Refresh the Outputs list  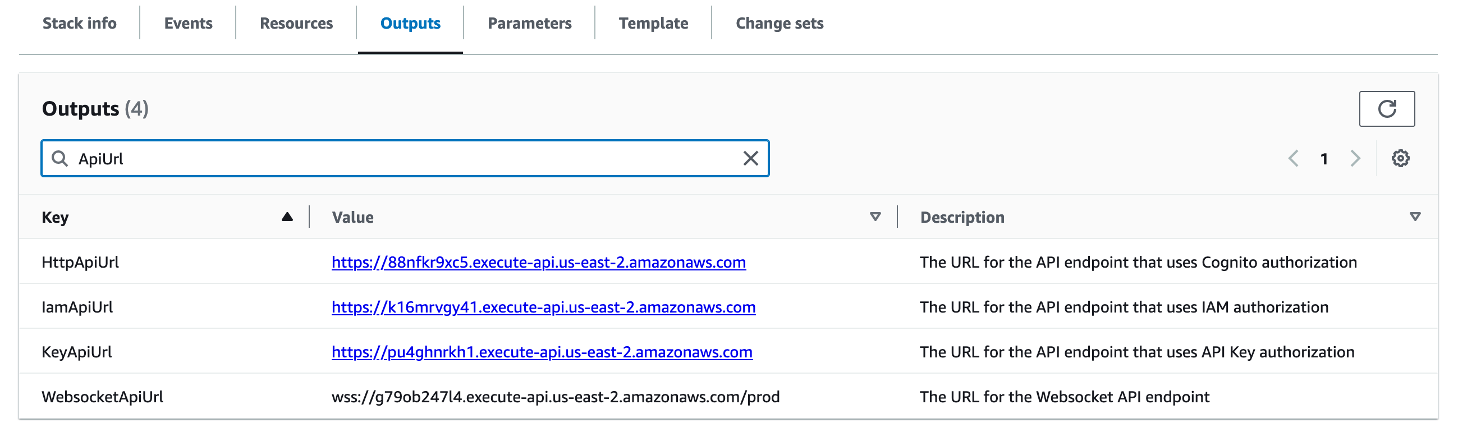1387,109
